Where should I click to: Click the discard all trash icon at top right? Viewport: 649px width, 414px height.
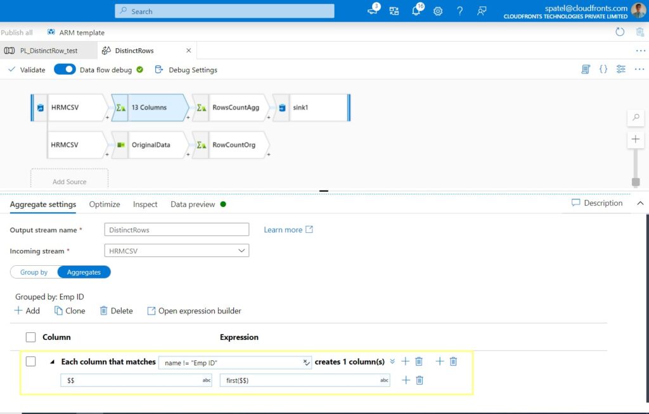click(x=640, y=32)
